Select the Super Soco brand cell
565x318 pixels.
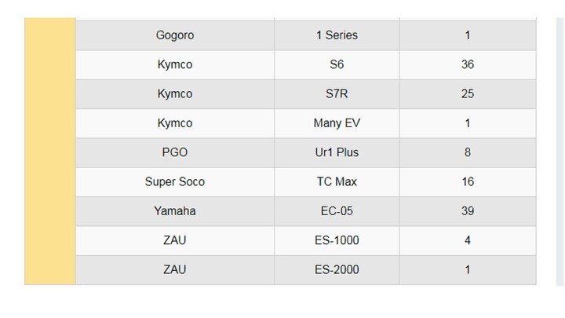(x=175, y=182)
